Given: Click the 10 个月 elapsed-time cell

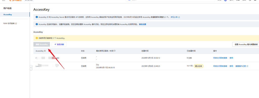Looking at the screenshot, I should [x=190, y=66].
